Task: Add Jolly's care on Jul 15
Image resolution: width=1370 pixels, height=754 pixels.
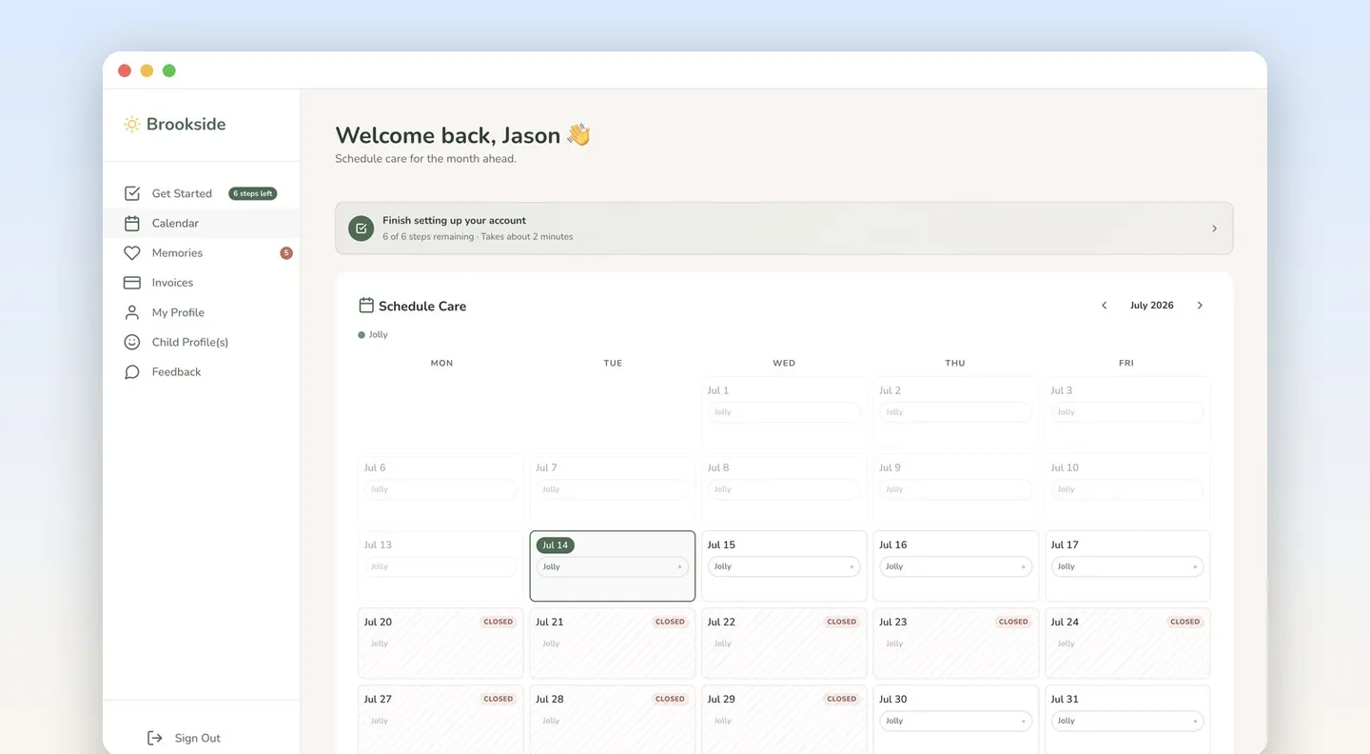Action: [851, 567]
